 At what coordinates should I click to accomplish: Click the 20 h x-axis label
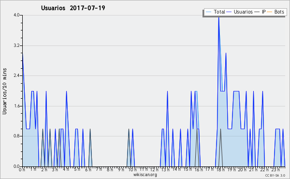242,170
